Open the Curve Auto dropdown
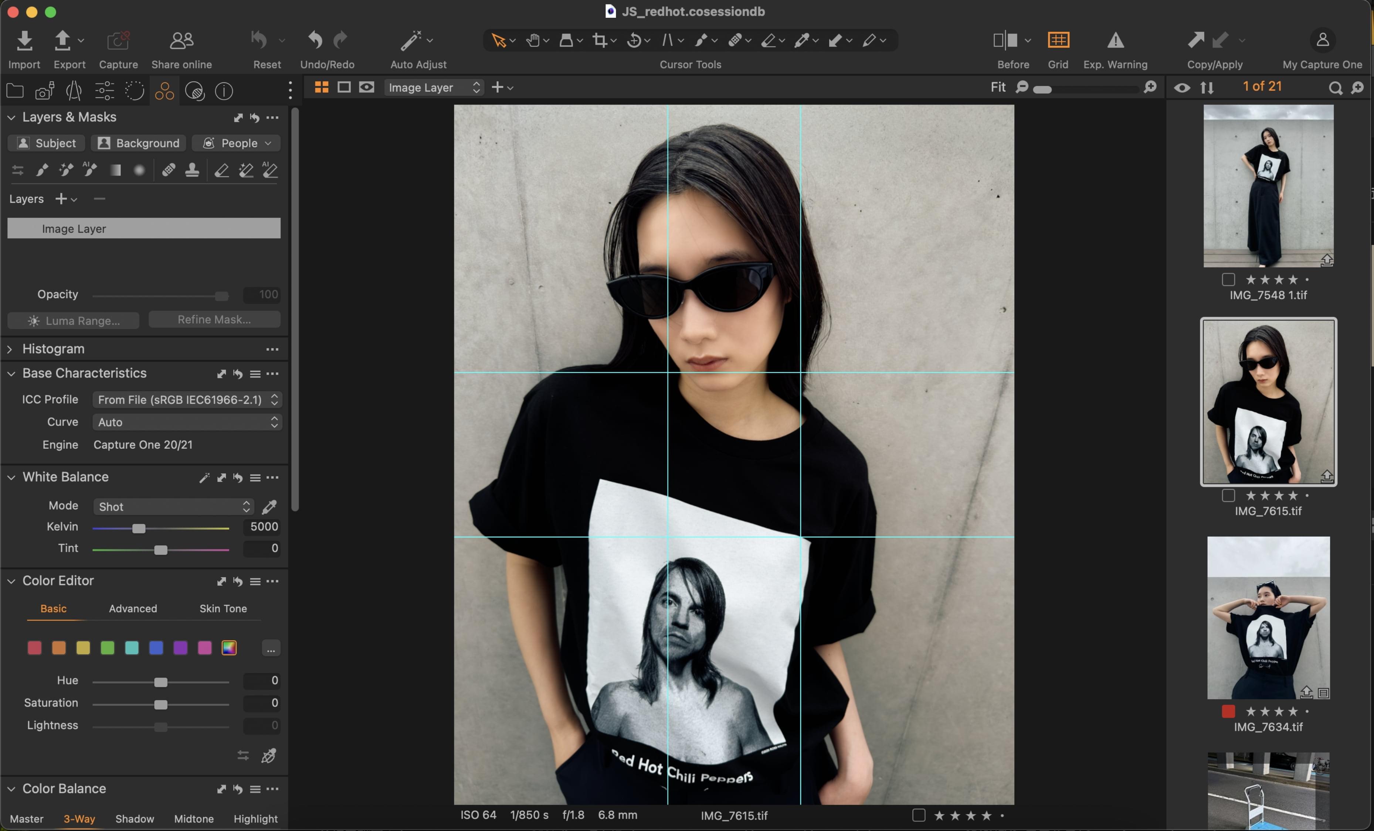Viewport: 1374px width, 831px height. tap(187, 422)
